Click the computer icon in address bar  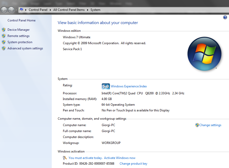point(21,10)
